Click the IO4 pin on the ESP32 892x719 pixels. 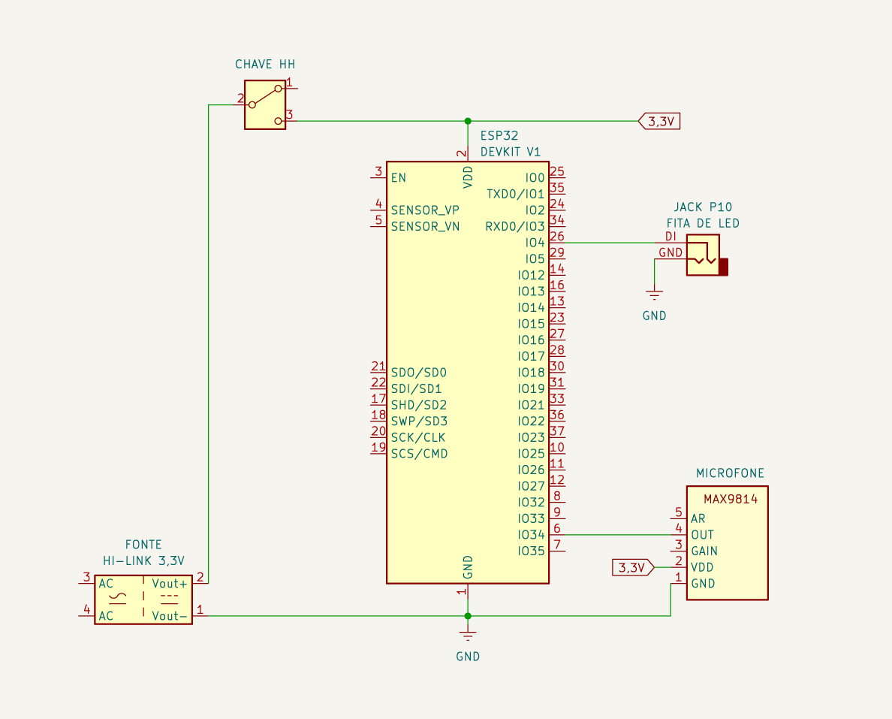(x=535, y=243)
